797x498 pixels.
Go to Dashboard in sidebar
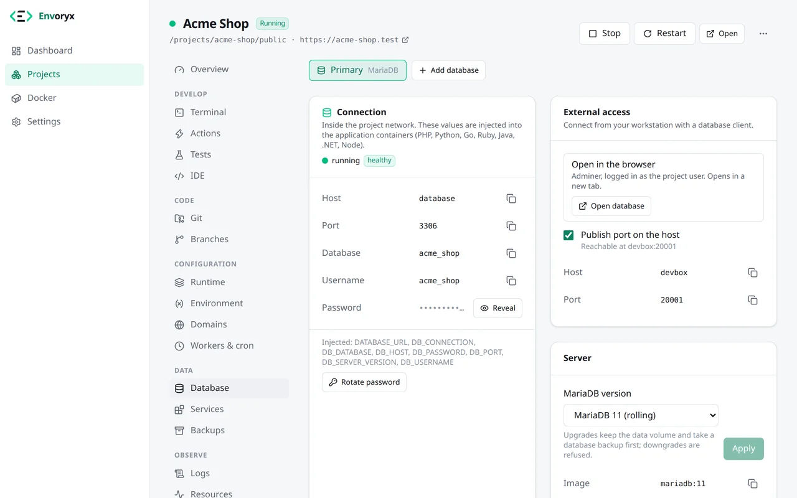(x=74, y=51)
